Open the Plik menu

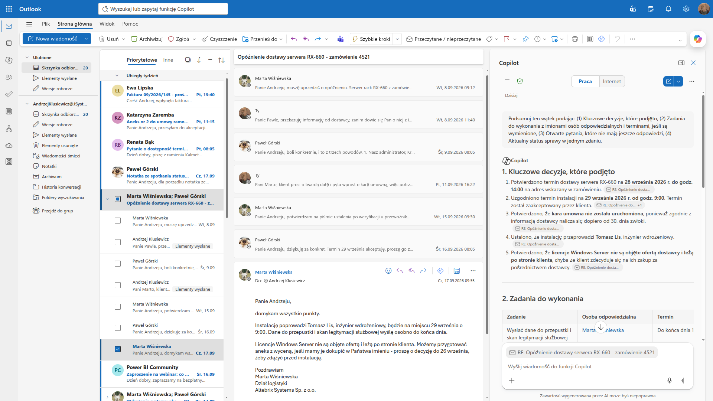(46, 24)
